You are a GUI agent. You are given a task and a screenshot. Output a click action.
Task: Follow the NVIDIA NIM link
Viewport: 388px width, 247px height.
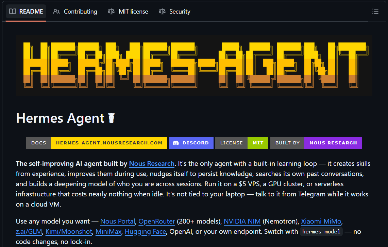242,221
